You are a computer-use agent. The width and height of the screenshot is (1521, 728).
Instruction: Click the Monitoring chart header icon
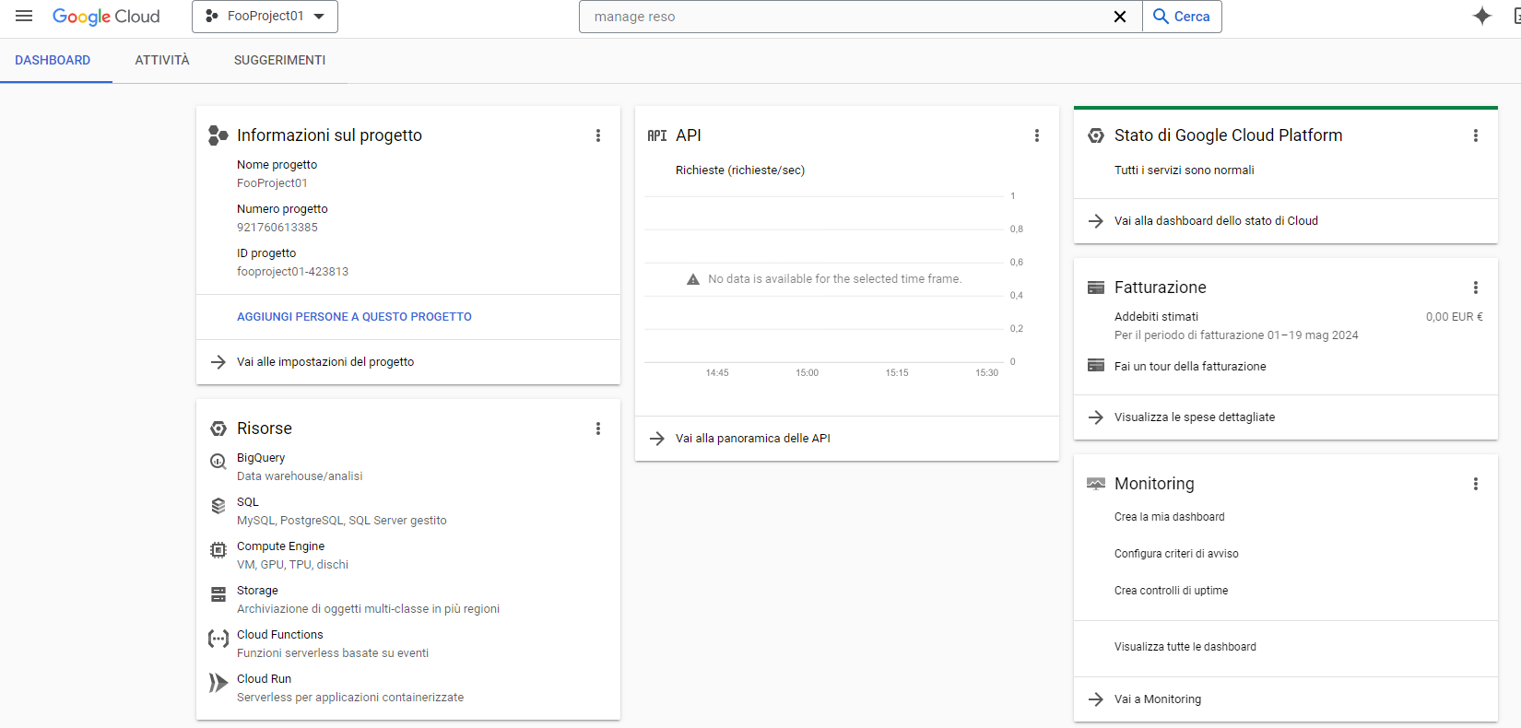click(1096, 484)
